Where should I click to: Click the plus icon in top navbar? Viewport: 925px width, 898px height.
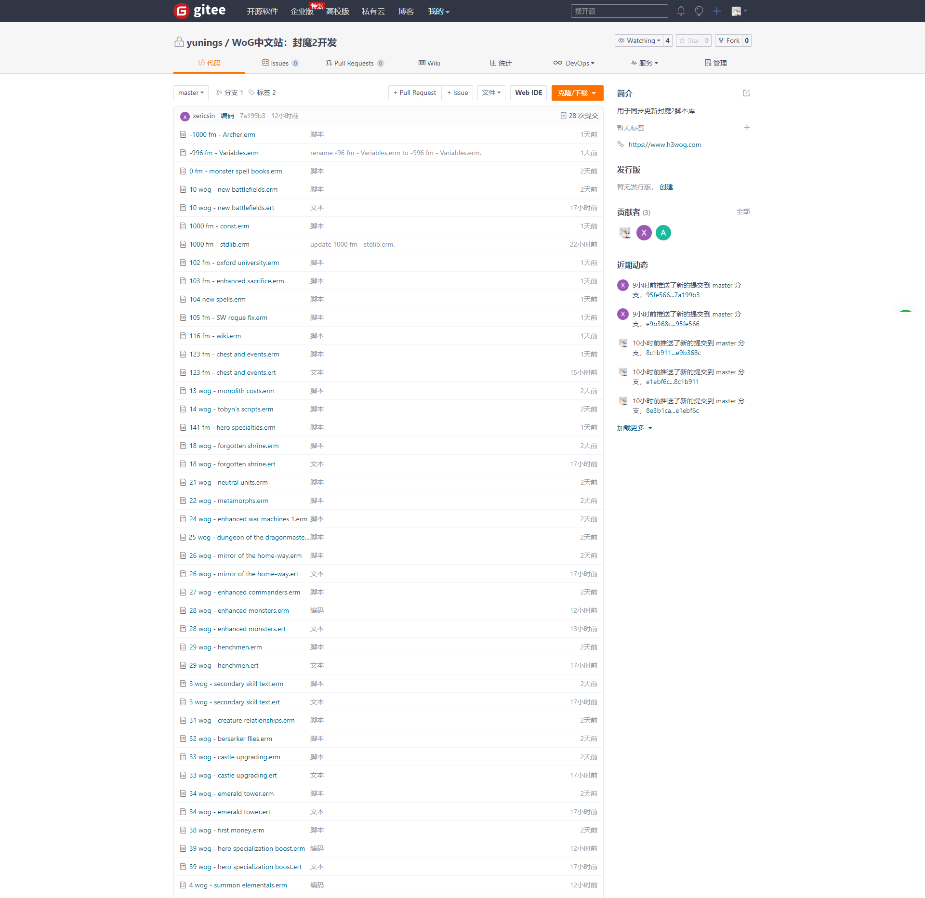717,11
